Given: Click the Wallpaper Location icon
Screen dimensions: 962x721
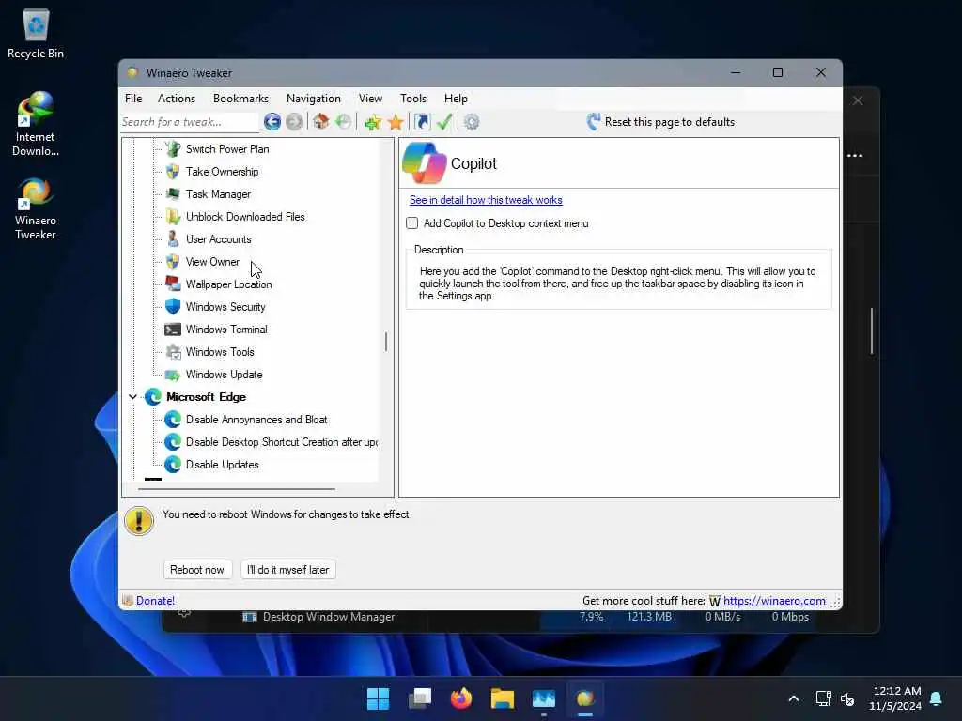Looking at the screenshot, I should [173, 284].
